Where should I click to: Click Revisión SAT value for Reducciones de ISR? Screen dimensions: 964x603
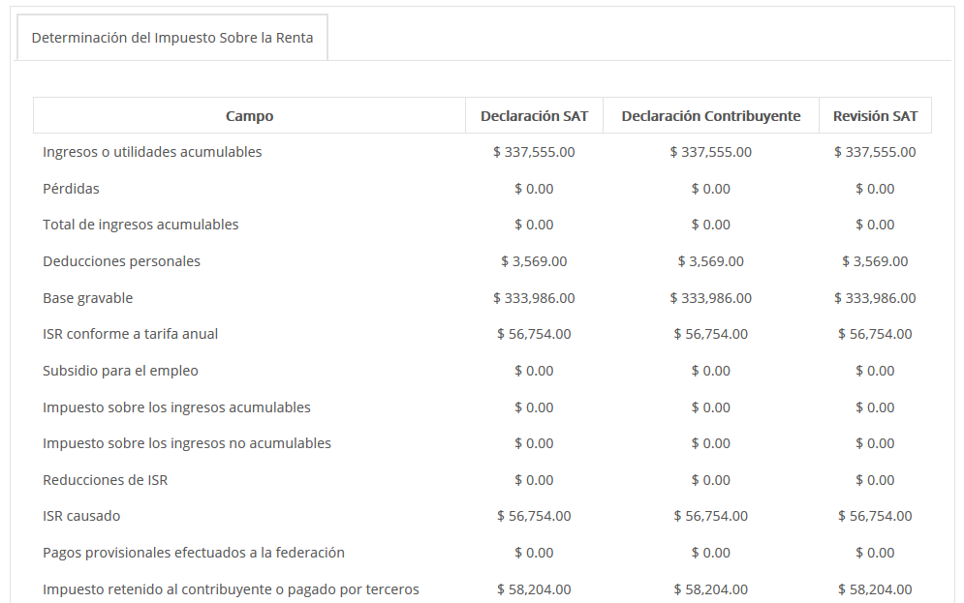point(875,480)
